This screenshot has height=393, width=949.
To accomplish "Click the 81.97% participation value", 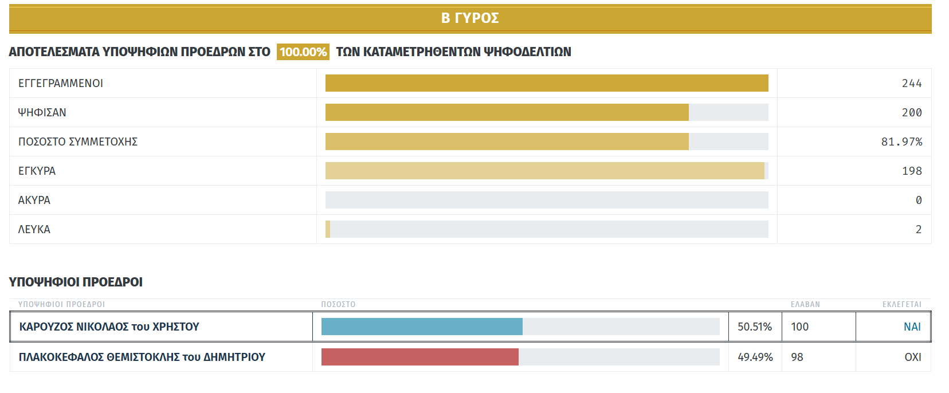I will click(x=901, y=142).
